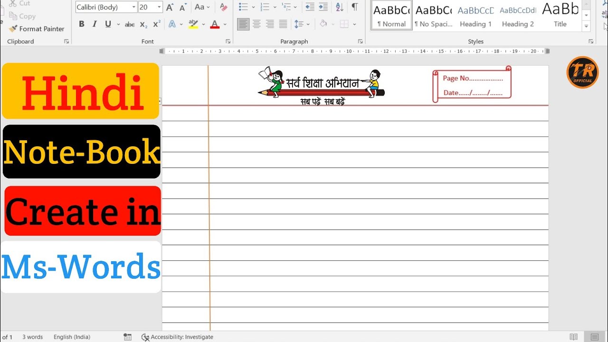Apply Numbering list
This screenshot has width=608, height=342.
coord(265,7)
